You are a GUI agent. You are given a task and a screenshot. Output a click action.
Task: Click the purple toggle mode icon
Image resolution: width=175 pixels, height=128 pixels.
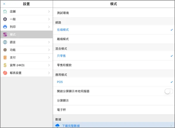point(5,35)
